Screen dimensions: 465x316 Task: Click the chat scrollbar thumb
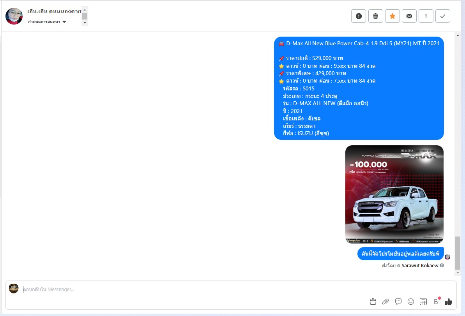[x=458, y=252]
